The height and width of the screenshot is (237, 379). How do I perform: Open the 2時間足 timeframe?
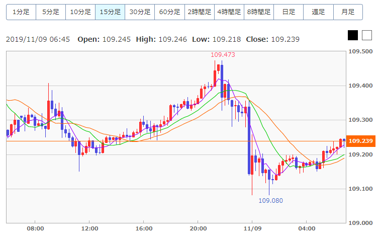pos(200,12)
